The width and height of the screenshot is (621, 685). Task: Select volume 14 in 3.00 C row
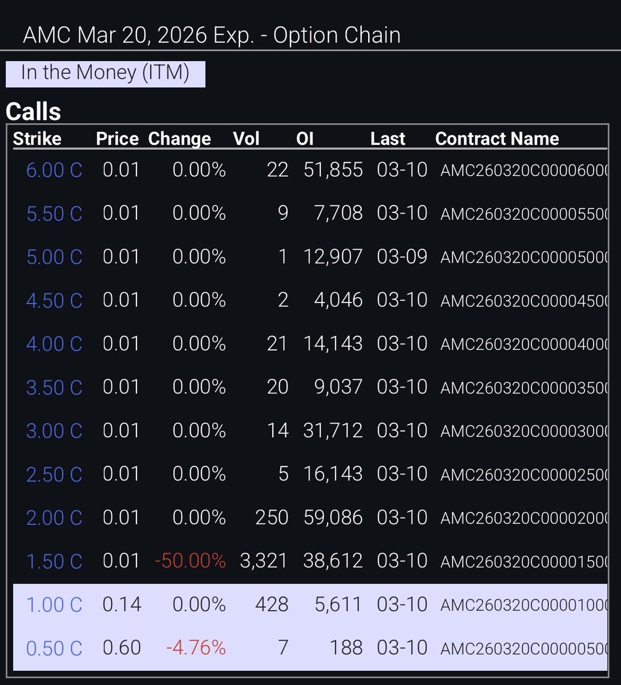coord(277,431)
